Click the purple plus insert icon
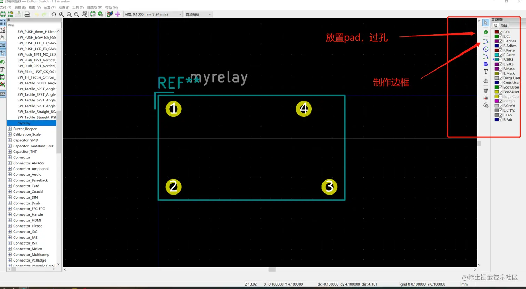 [x=118, y=14]
